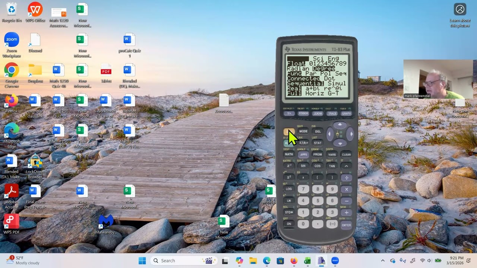The image size is (477, 268).
Task: Select the Zoom Workplace desktop icon
Action: point(12,45)
